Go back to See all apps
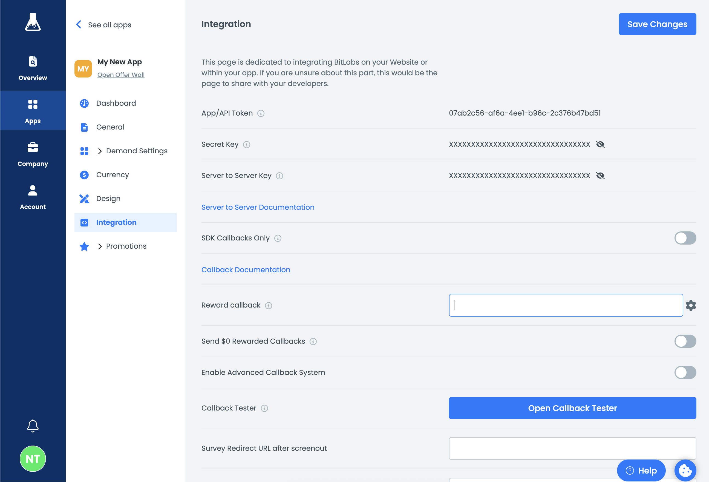This screenshot has width=709, height=482. [x=104, y=25]
